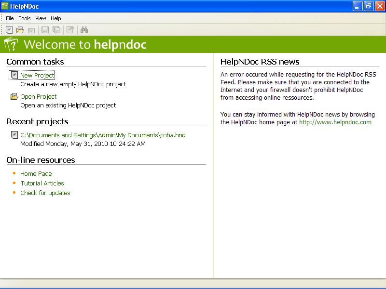Click the Open Project folder toolbar icon
Viewport: 386px width, 289px height.
coord(20,30)
